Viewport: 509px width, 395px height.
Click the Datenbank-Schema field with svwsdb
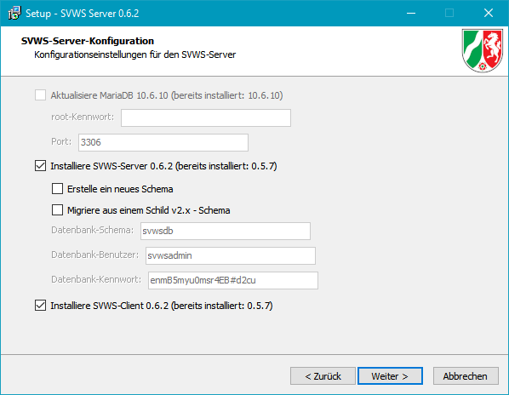226,231
